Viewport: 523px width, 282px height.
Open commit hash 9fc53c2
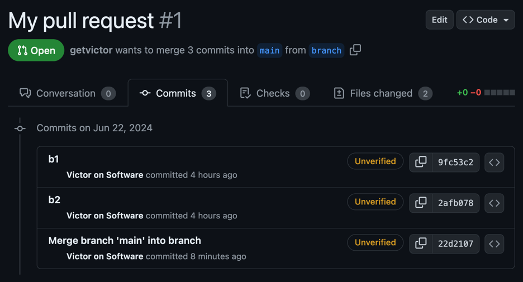[x=455, y=162]
